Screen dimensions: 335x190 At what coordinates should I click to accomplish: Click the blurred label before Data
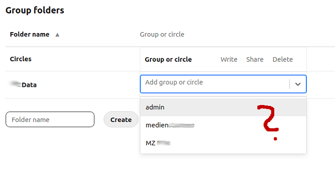(x=16, y=84)
